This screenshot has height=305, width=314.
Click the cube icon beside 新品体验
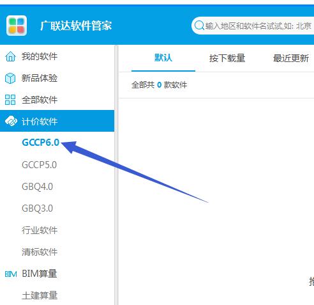[x=10, y=78]
